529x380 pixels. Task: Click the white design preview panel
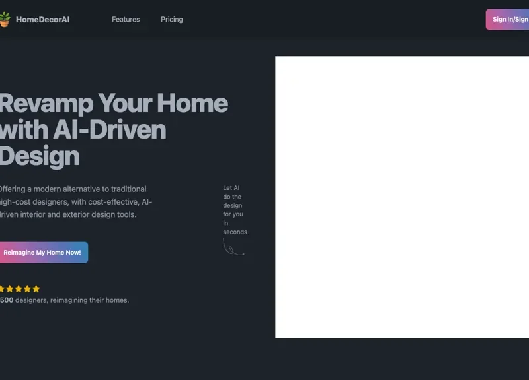click(x=402, y=196)
